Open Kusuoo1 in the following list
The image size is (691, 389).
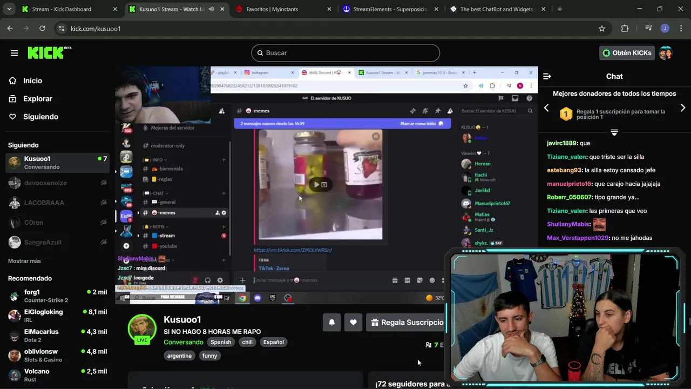point(57,163)
